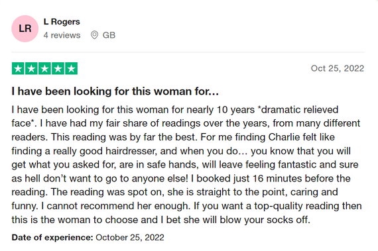Image resolution: width=378 pixels, height=251 pixels.
Task: Click the pink LR profile avatar
Action: click(25, 28)
